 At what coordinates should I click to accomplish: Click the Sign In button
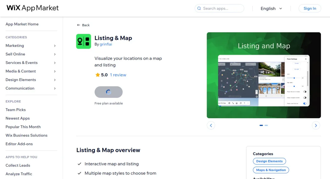pyautogui.click(x=310, y=9)
